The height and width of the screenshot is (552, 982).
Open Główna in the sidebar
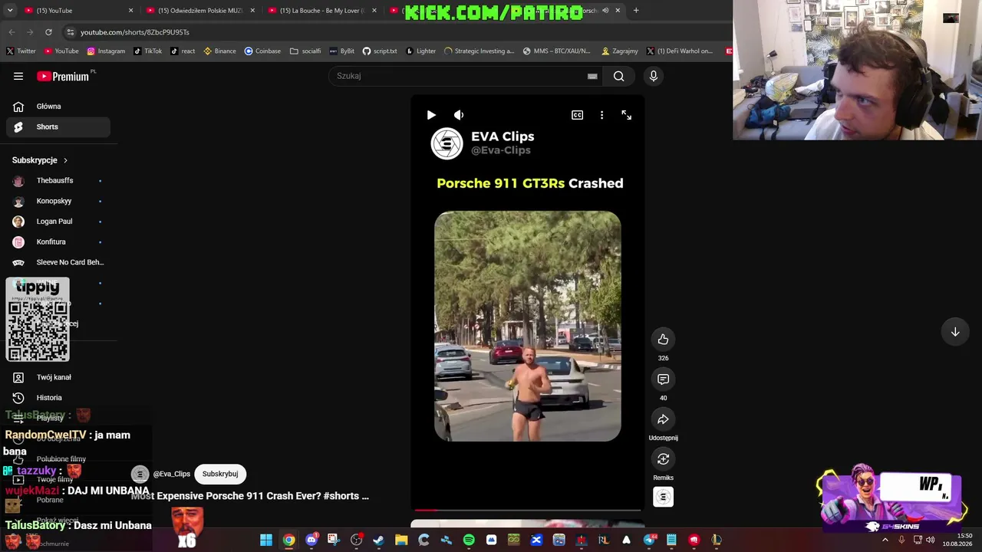58,107
